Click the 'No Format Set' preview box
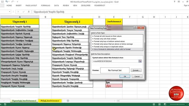 click(115, 70)
